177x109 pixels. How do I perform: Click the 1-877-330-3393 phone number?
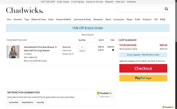tap(48, 2)
